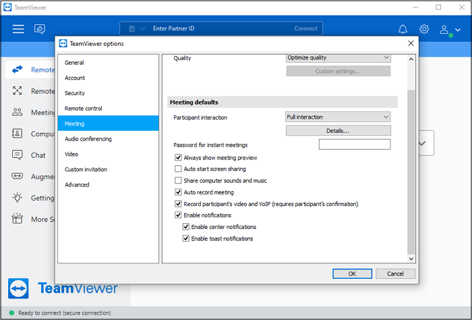Click the Remote control arrows sidebar icon
The image size is (472, 320).
[x=18, y=69]
